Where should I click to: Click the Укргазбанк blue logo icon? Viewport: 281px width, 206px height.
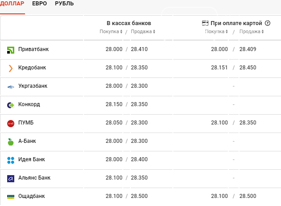(x=11, y=87)
